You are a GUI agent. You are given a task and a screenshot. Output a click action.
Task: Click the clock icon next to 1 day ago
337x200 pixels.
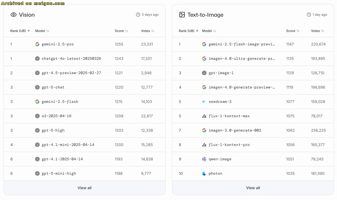[309, 15]
